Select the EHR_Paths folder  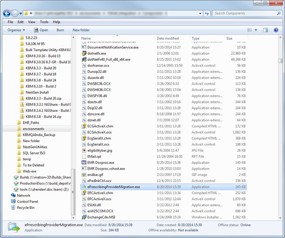coord(31,123)
